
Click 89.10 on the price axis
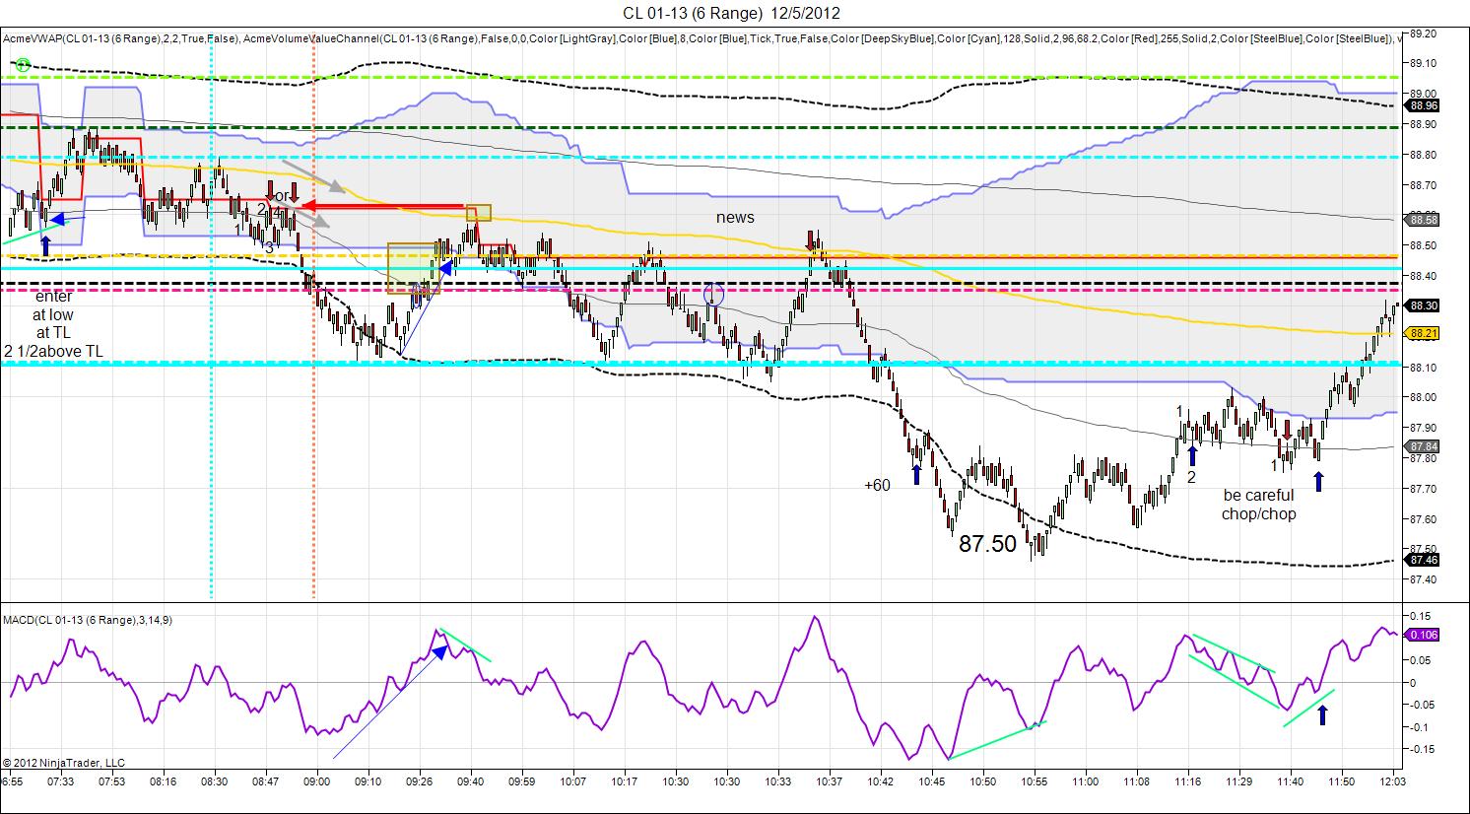1424,64
